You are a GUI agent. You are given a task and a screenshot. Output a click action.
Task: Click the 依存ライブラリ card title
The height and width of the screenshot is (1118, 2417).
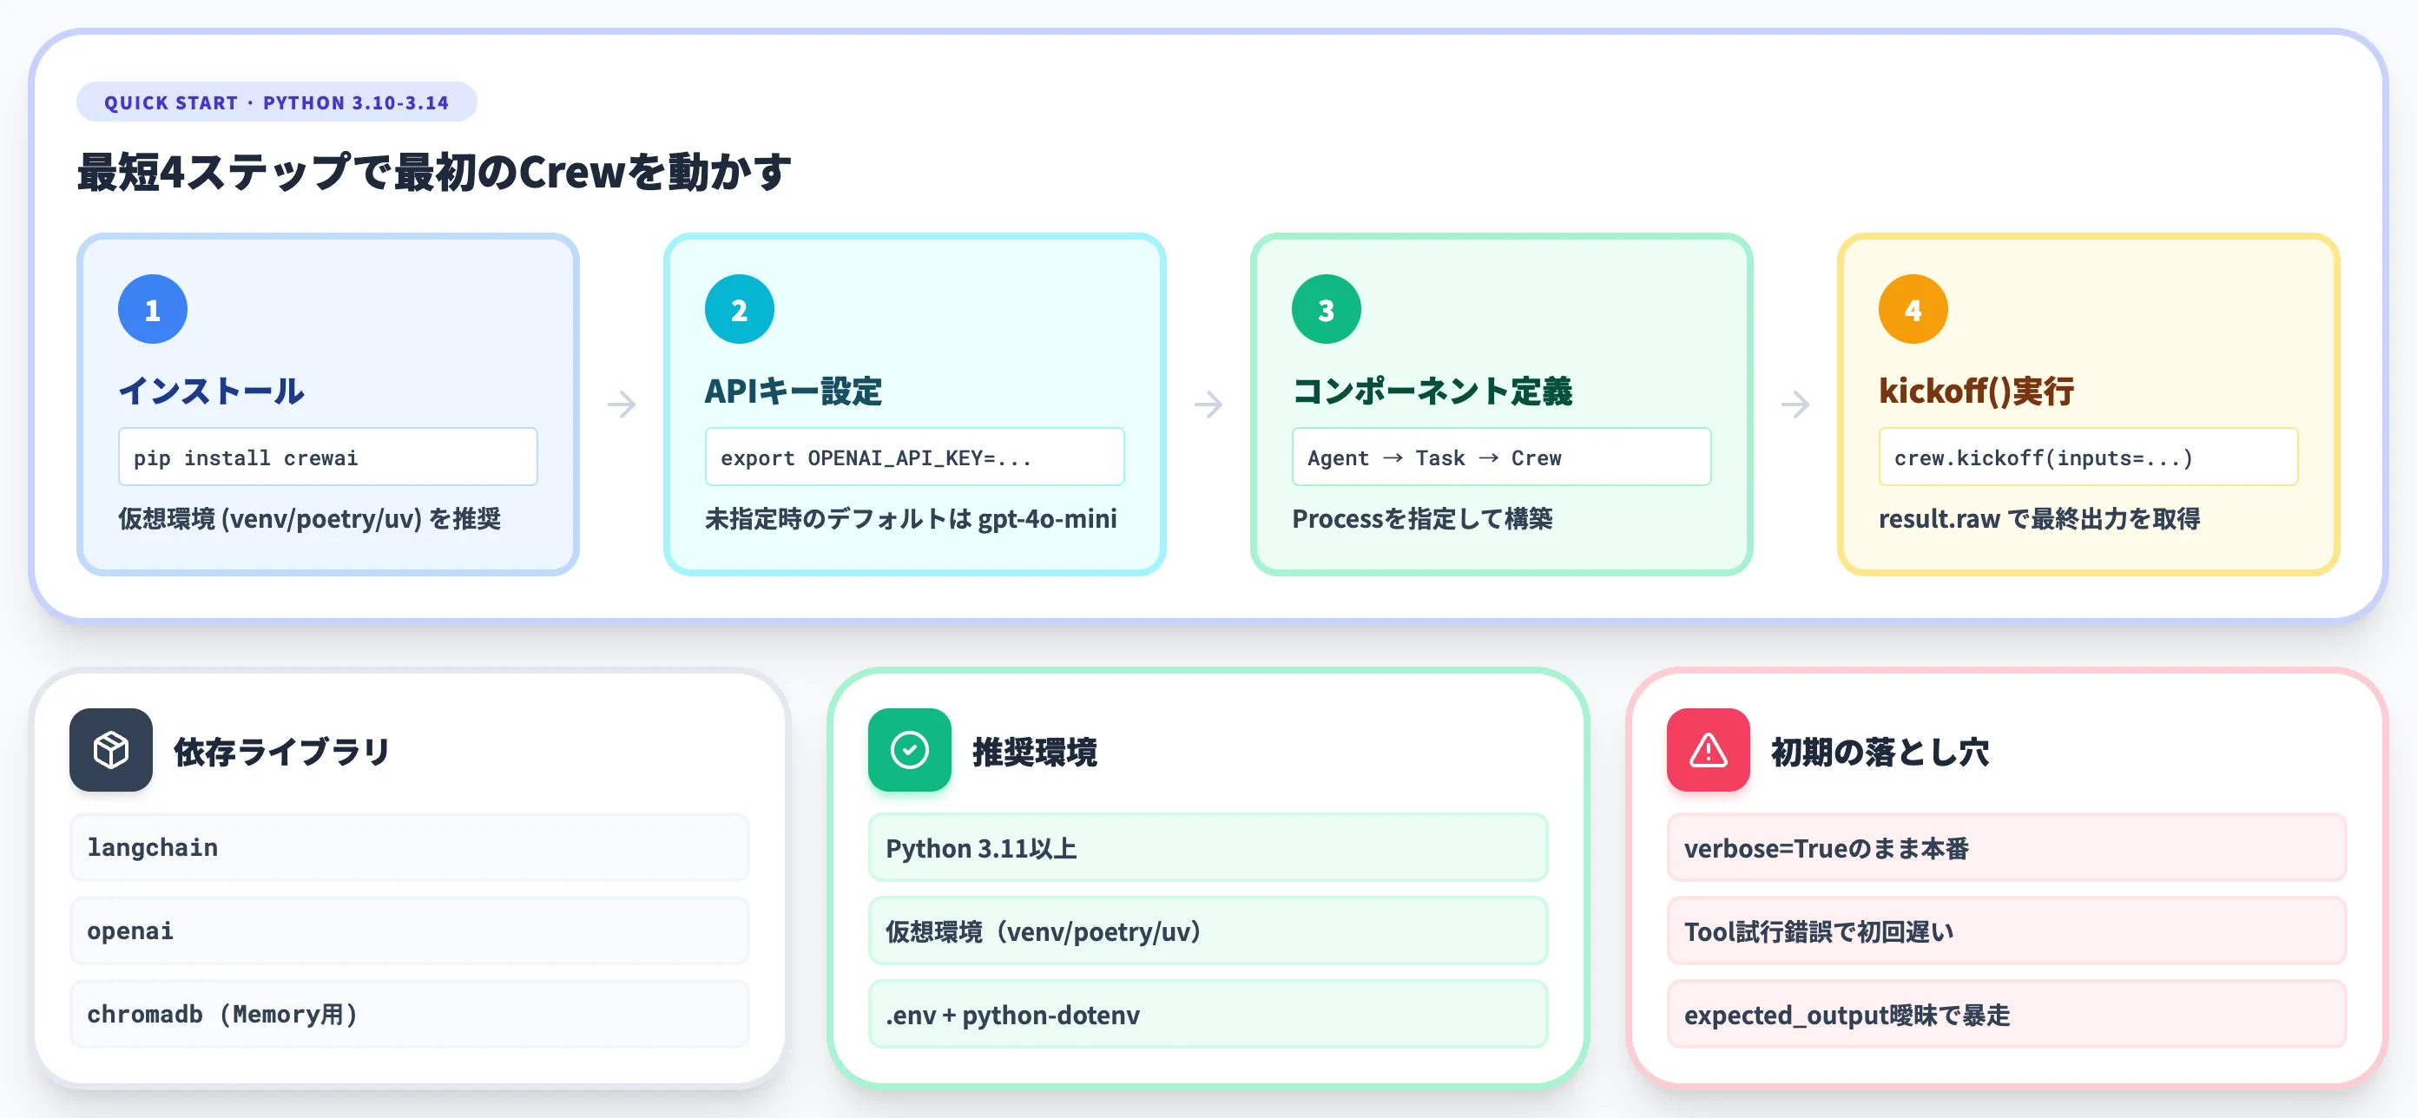[x=282, y=752]
